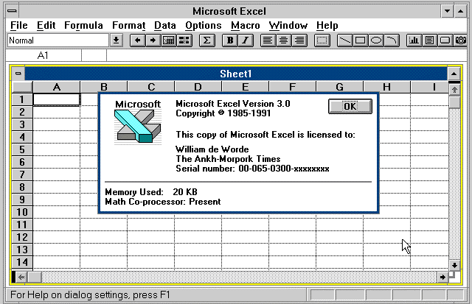Click the horizontal scrollbar left arrow
The width and height of the screenshot is (472, 304).
21,277
